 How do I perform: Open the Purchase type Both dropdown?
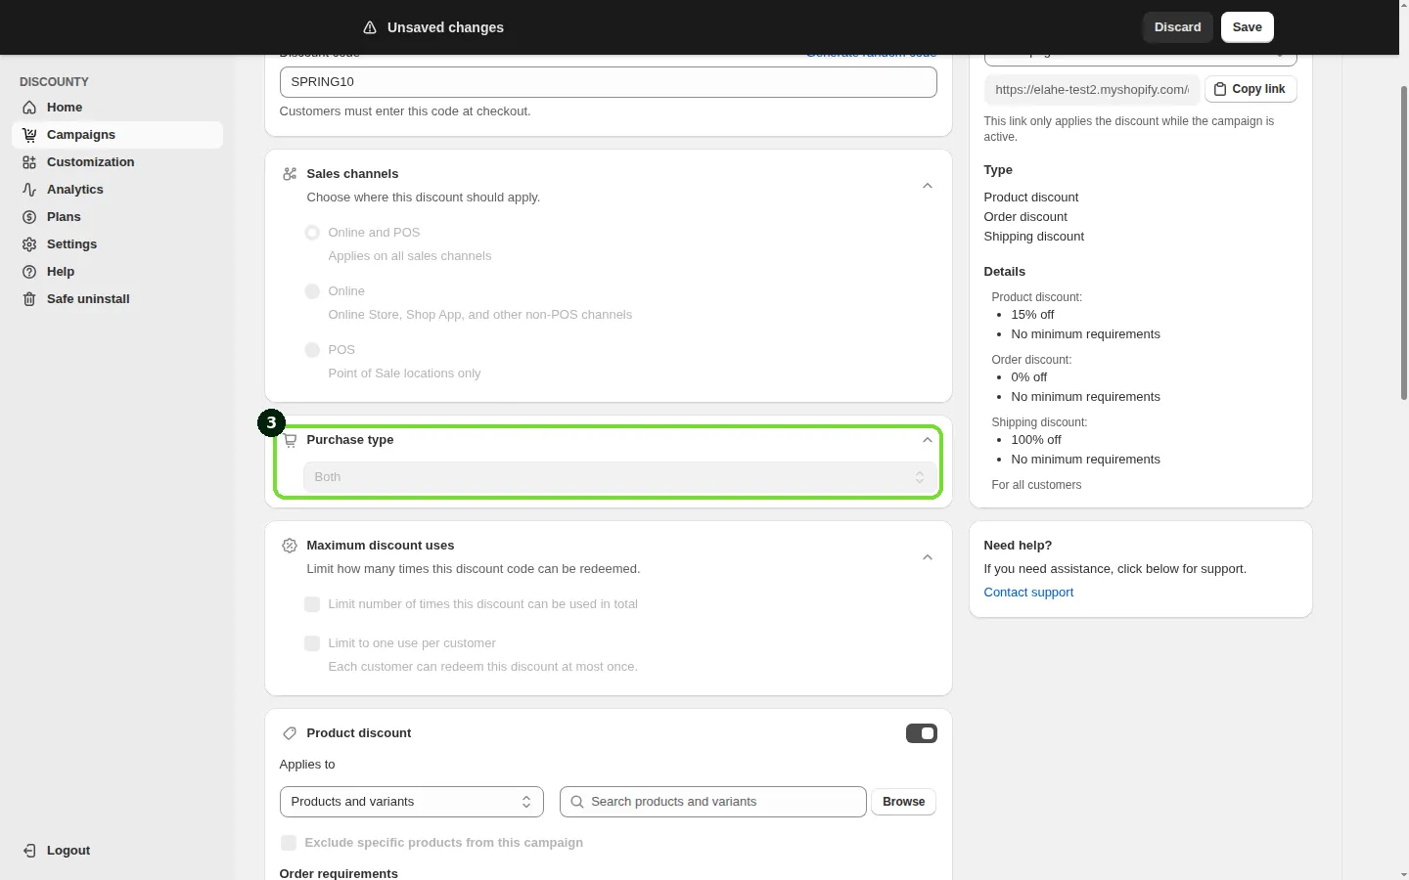click(619, 477)
